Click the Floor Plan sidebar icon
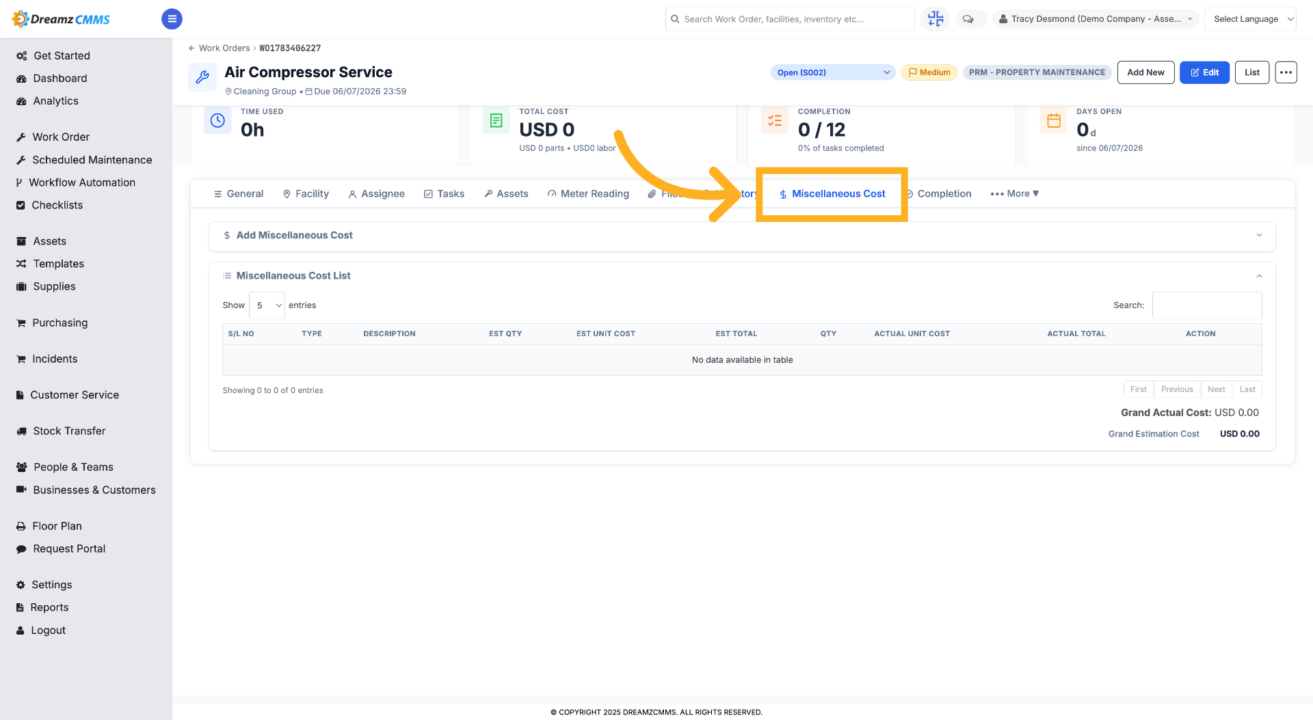Viewport: 1313px width, 720px height. point(21,526)
